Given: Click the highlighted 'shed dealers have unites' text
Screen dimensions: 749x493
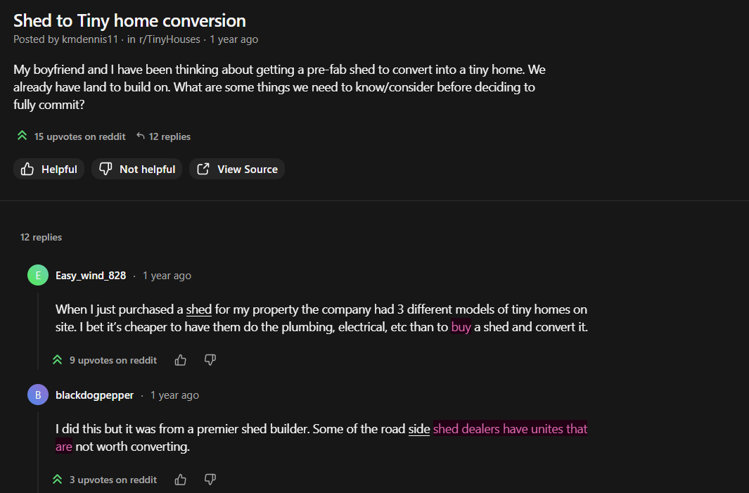Looking at the screenshot, I should pos(510,429).
